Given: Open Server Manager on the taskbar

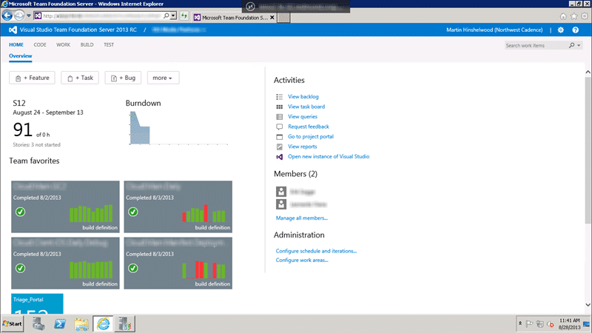Looking at the screenshot, I should pyautogui.click(x=38, y=324).
